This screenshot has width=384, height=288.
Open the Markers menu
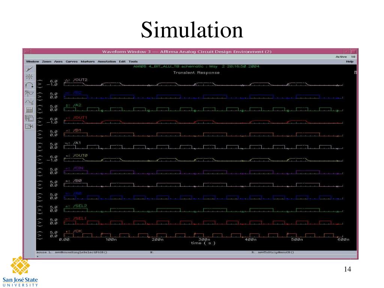pyautogui.click(x=88, y=61)
